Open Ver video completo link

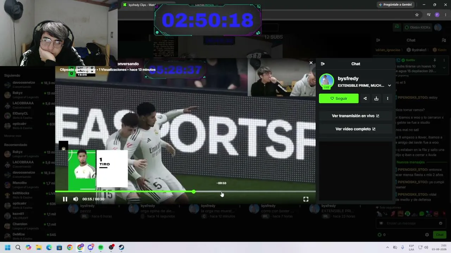pyautogui.click(x=356, y=129)
